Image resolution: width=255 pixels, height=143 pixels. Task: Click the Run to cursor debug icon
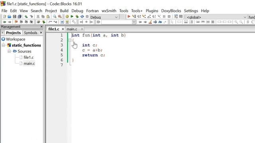click(x=134, y=16)
